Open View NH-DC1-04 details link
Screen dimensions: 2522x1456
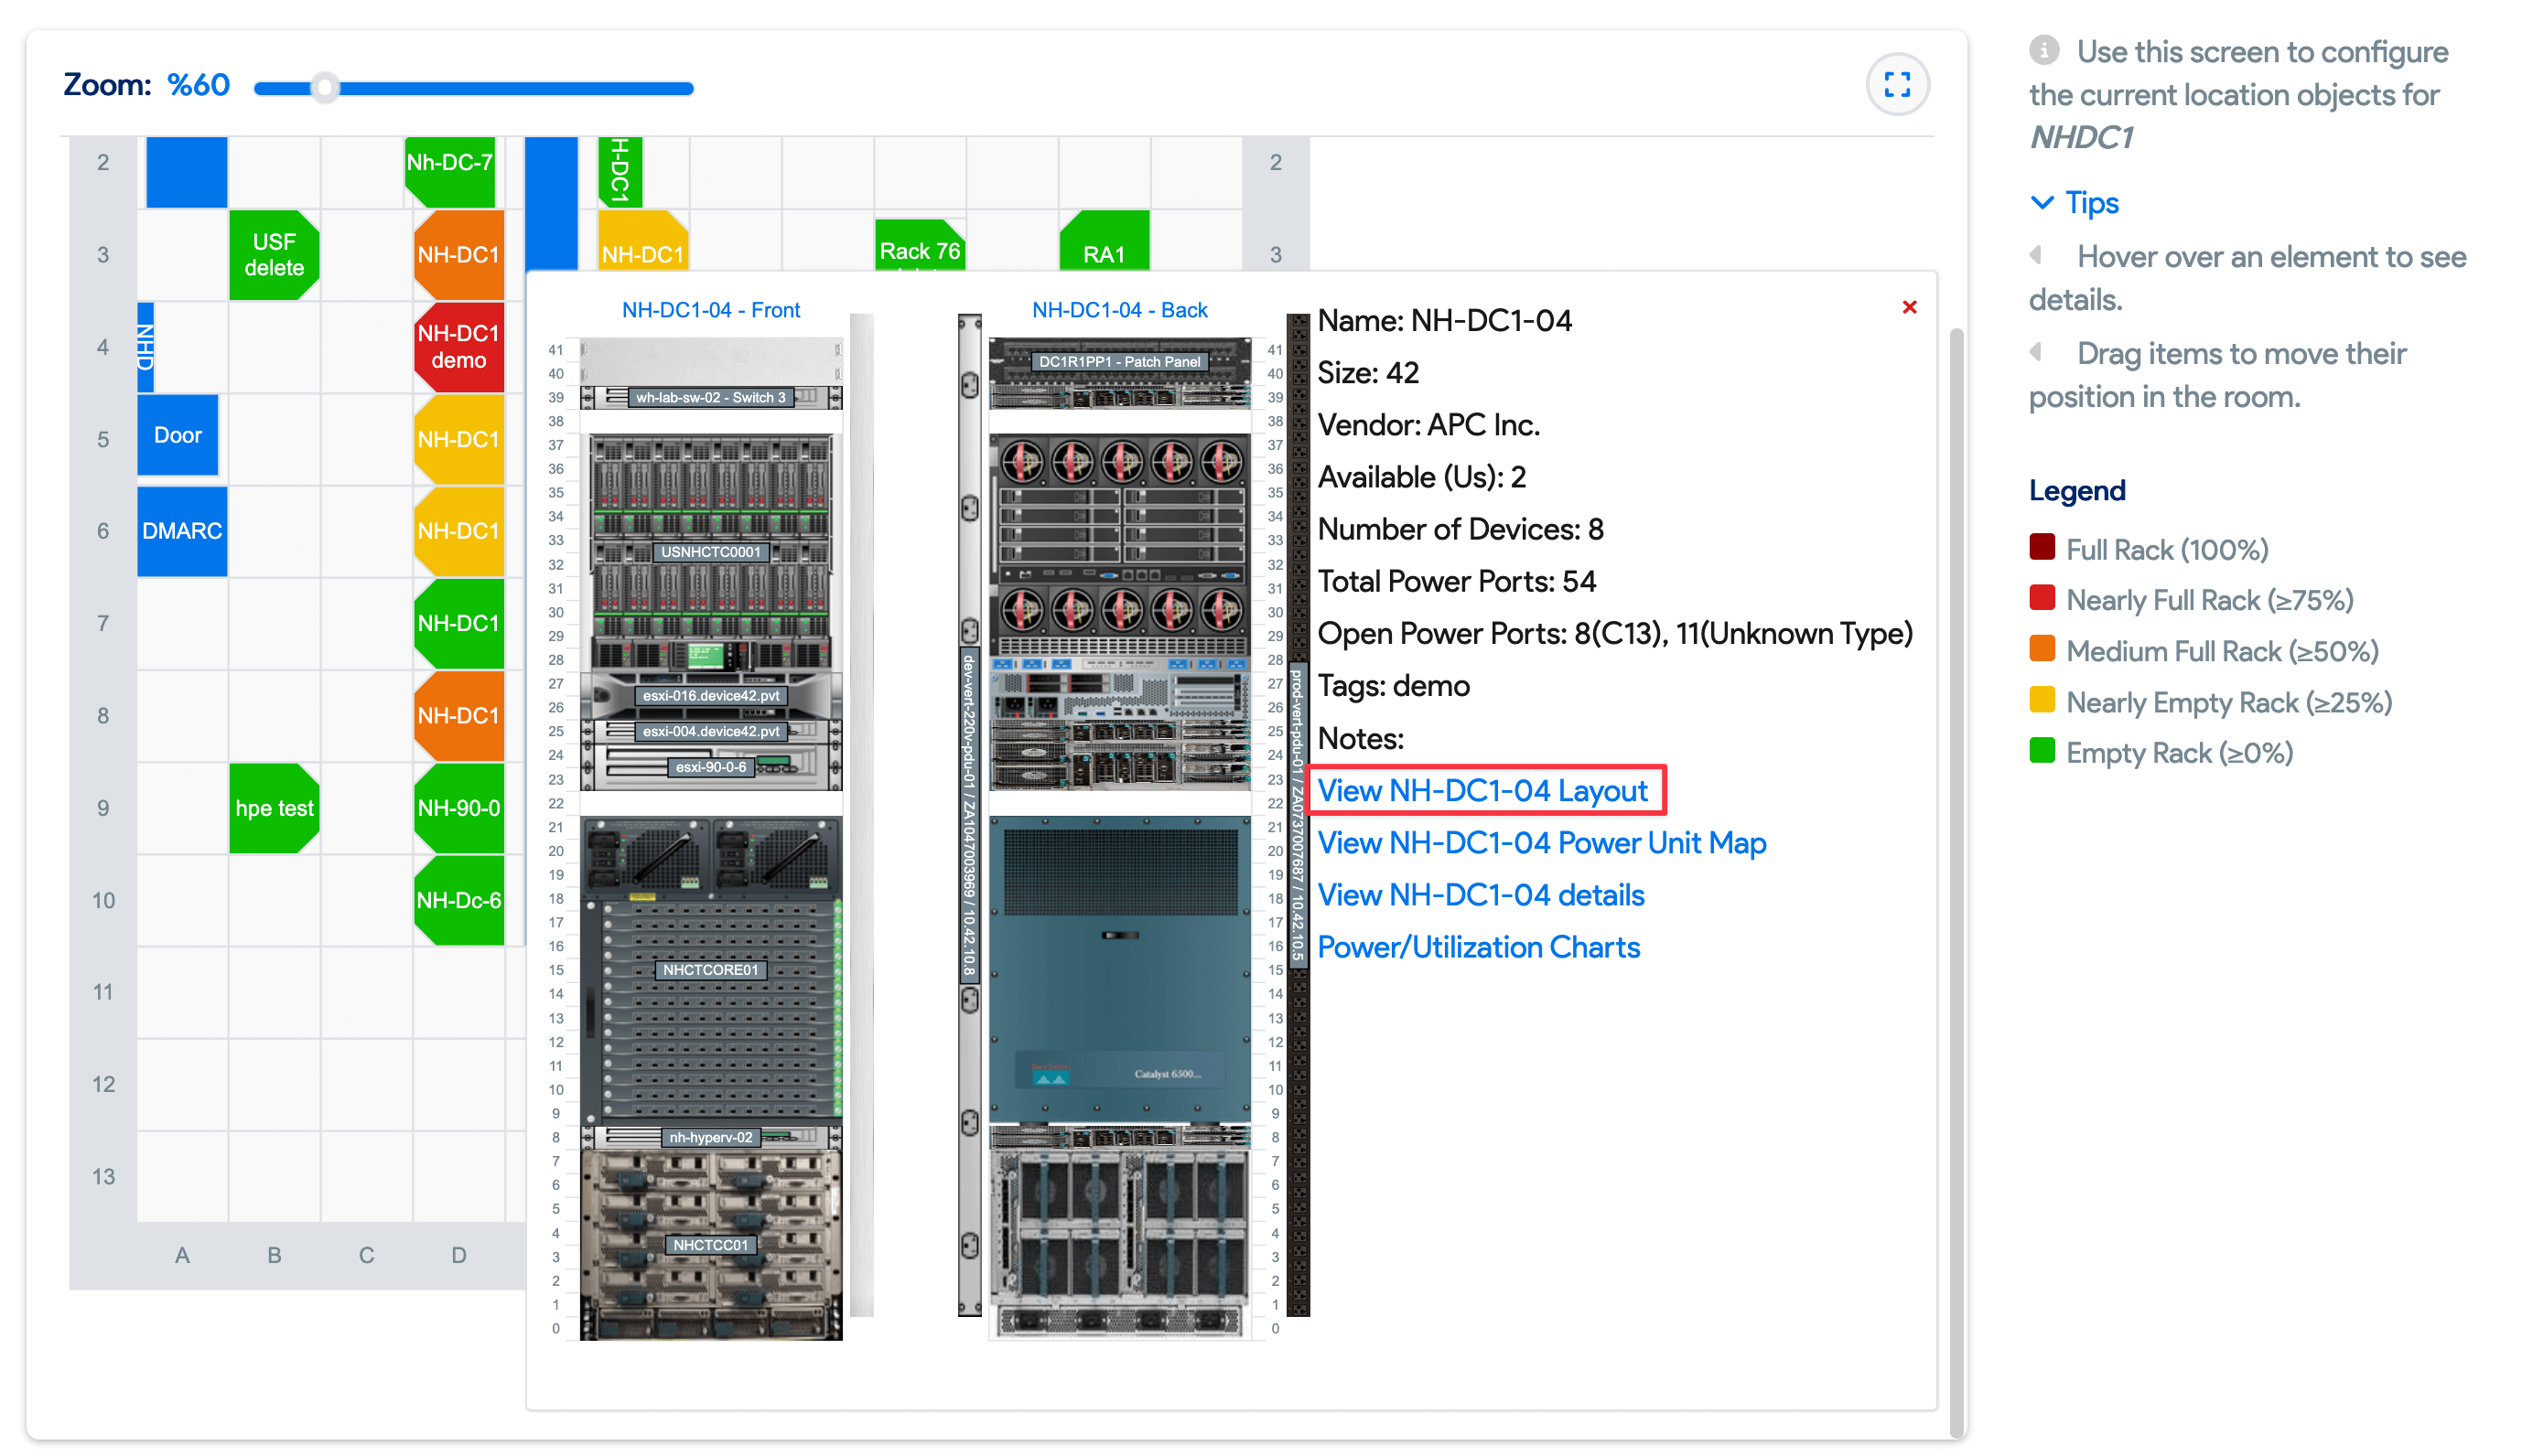pos(1480,894)
